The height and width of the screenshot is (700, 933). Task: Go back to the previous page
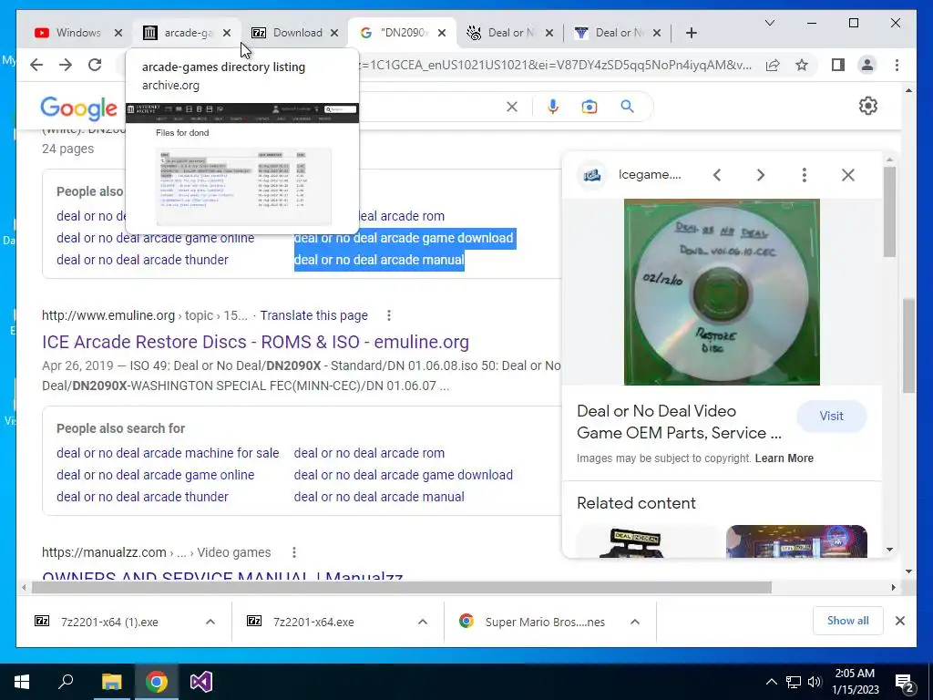pyautogui.click(x=36, y=65)
